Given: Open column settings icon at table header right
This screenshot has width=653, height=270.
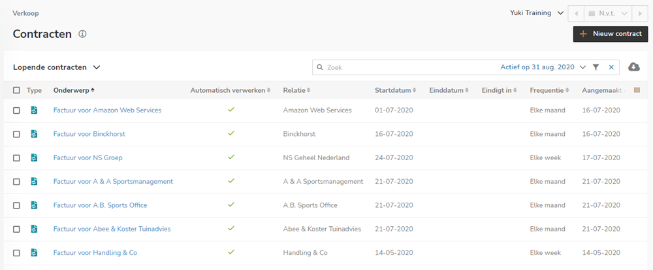Looking at the screenshot, I should pyautogui.click(x=637, y=90).
